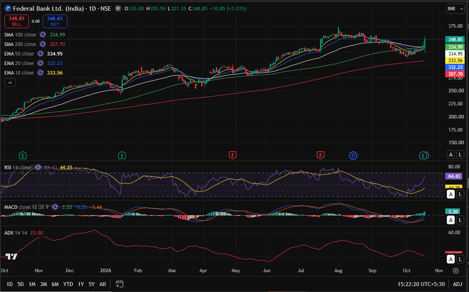The width and height of the screenshot is (469, 292).
Task: Open the INR currency dropdown
Action: (x=455, y=9)
